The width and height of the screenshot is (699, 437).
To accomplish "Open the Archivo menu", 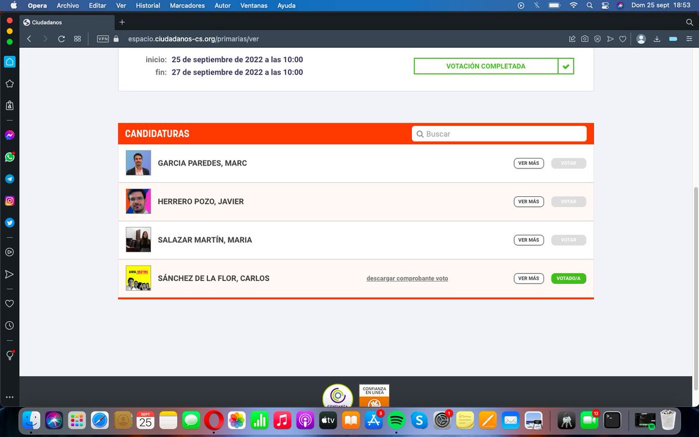I will pyautogui.click(x=68, y=5).
